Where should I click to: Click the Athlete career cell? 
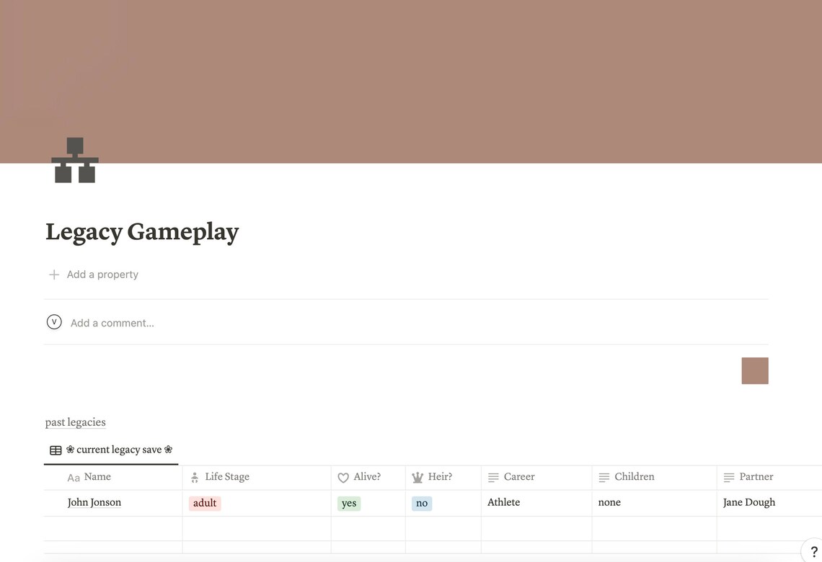coord(503,502)
